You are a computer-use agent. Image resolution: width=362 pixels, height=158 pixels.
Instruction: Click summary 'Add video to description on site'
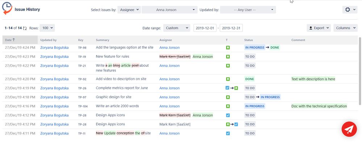point(121,79)
